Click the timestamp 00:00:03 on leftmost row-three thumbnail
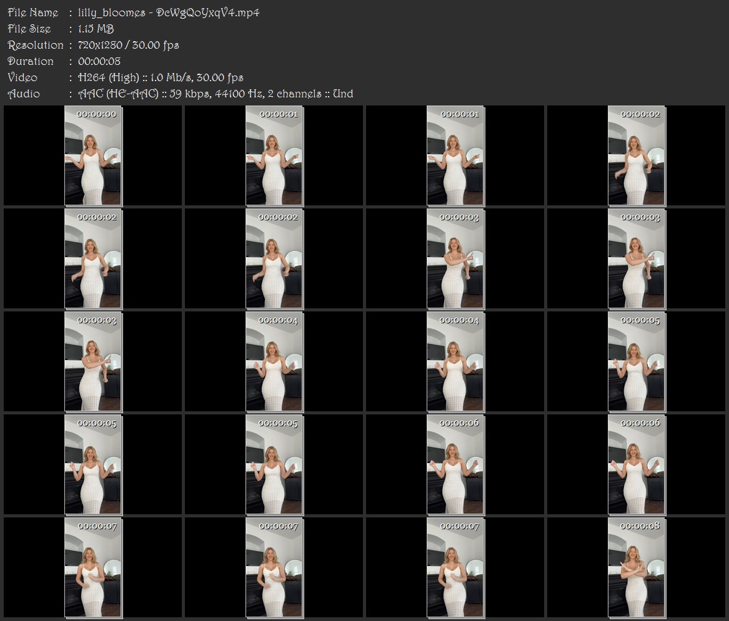 (97, 321)
